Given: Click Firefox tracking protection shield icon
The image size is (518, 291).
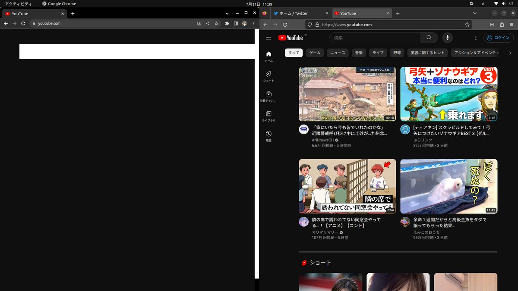Looking at the screenshot, I should click(x=310, y=25).
